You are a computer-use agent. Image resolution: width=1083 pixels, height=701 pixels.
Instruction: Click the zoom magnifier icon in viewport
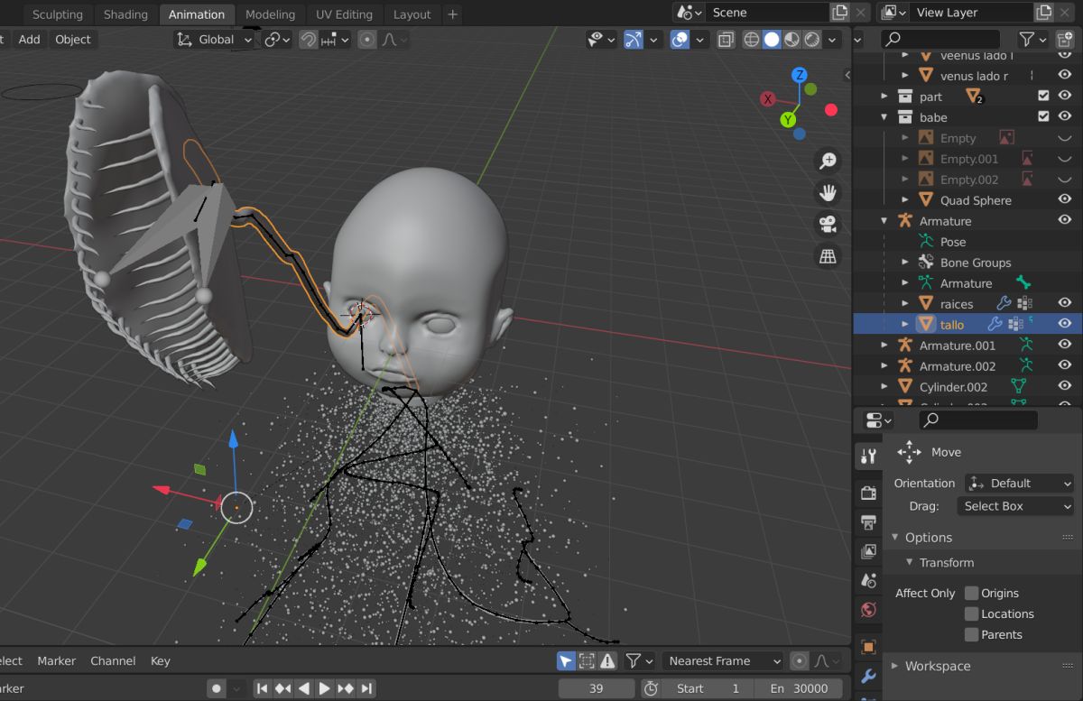click(x=827, y=161)
